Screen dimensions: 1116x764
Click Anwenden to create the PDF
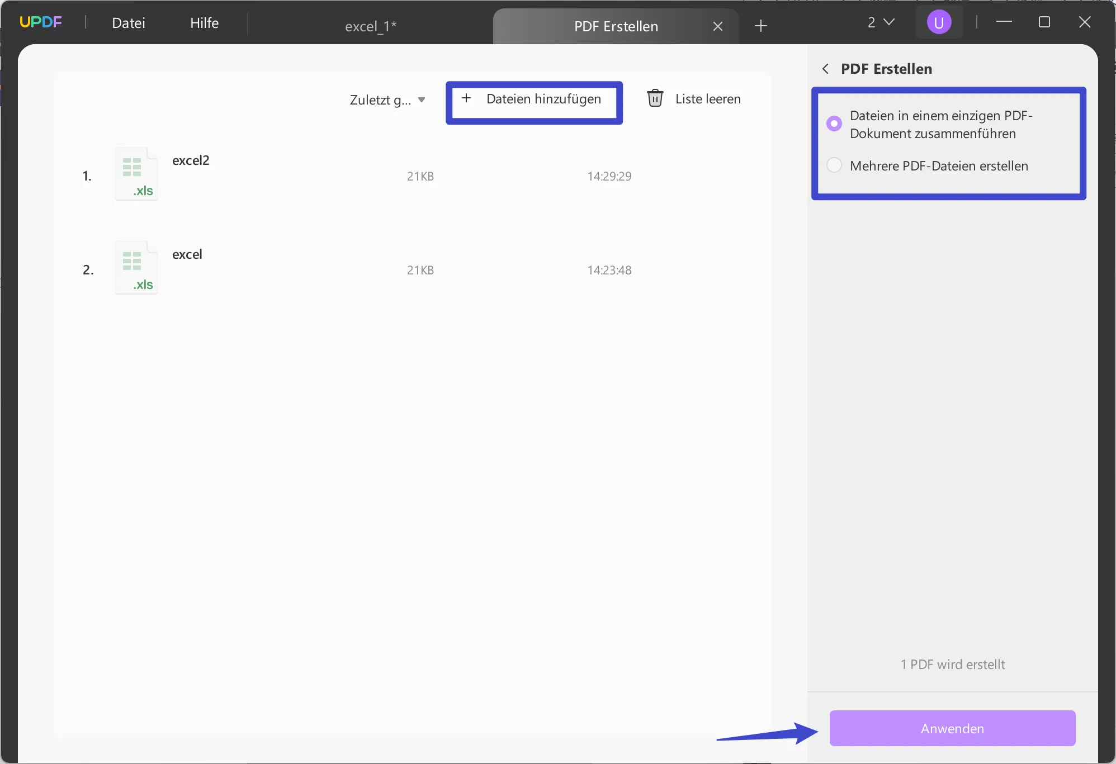coord(952,728)
